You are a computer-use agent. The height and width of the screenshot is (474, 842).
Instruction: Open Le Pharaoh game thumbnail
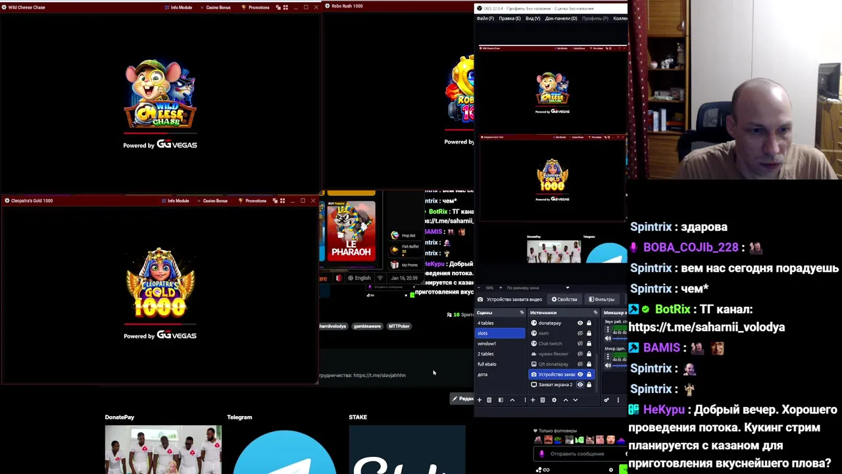coord(351,231)
